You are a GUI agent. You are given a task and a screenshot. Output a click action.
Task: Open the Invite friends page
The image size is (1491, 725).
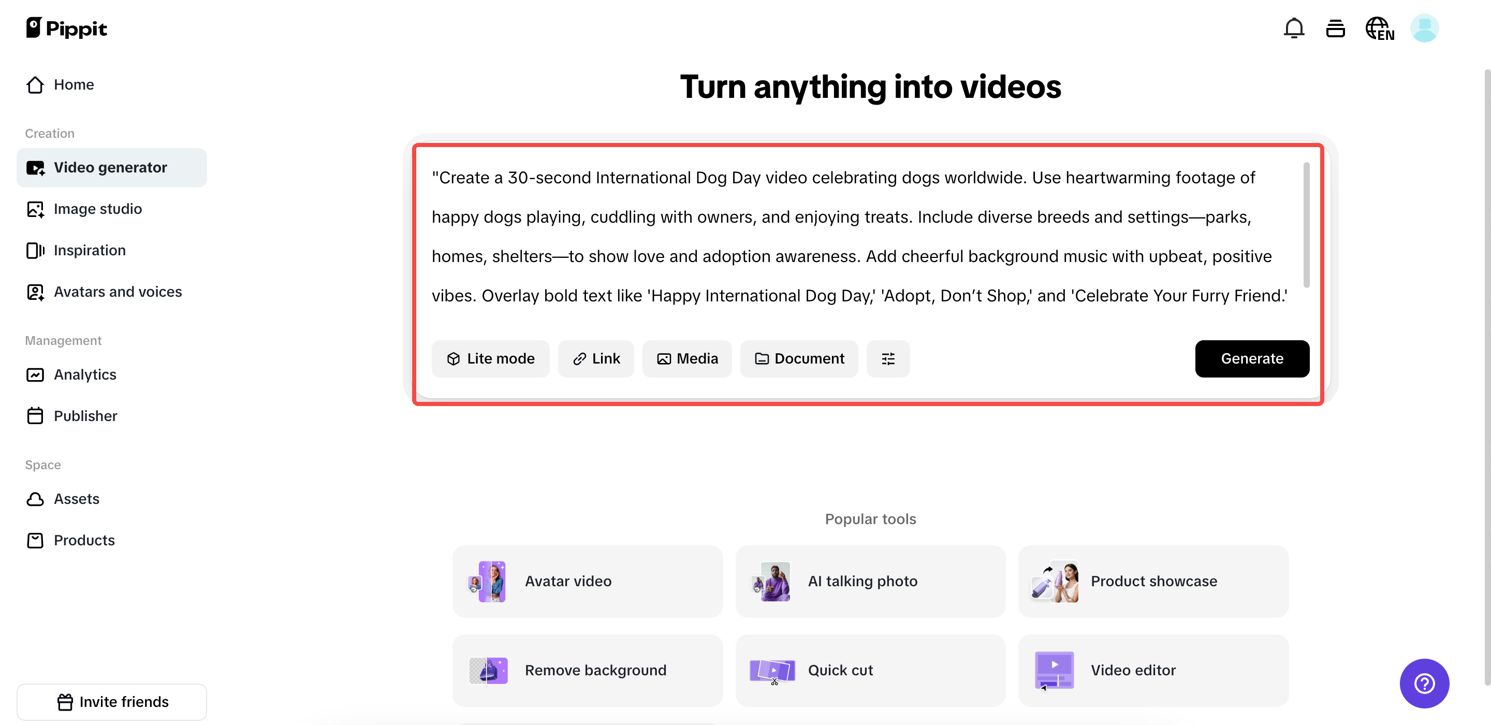(x=112, y=701)
